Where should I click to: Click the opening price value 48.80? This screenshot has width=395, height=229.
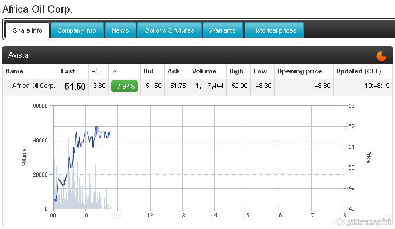pyautogui.click(x=322, y=86)
